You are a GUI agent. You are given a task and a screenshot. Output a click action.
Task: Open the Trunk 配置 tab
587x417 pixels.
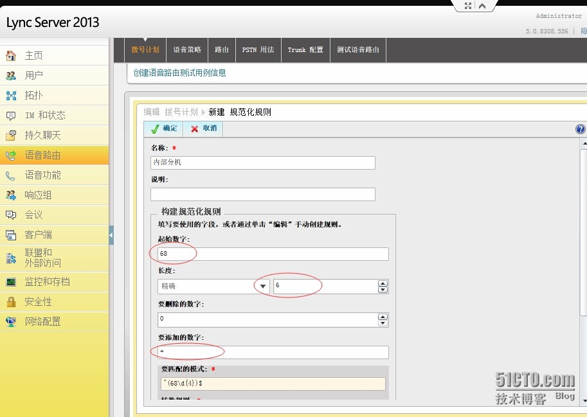pos(305,49)
